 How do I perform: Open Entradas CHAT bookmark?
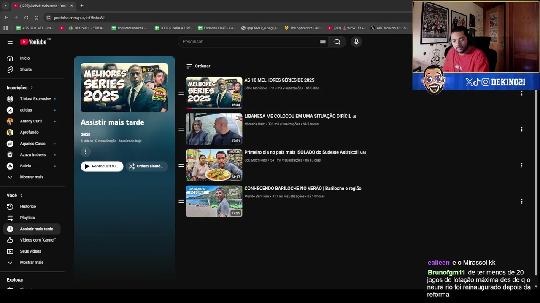(x=217, y=28)
